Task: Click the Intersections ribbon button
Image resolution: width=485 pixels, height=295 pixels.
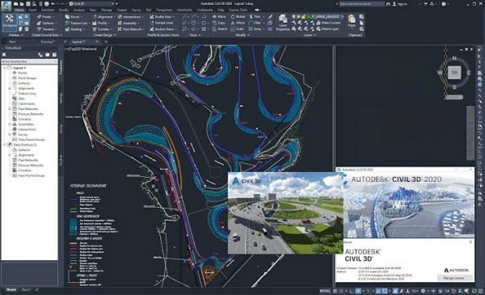Action: click(x=130, y=17)
